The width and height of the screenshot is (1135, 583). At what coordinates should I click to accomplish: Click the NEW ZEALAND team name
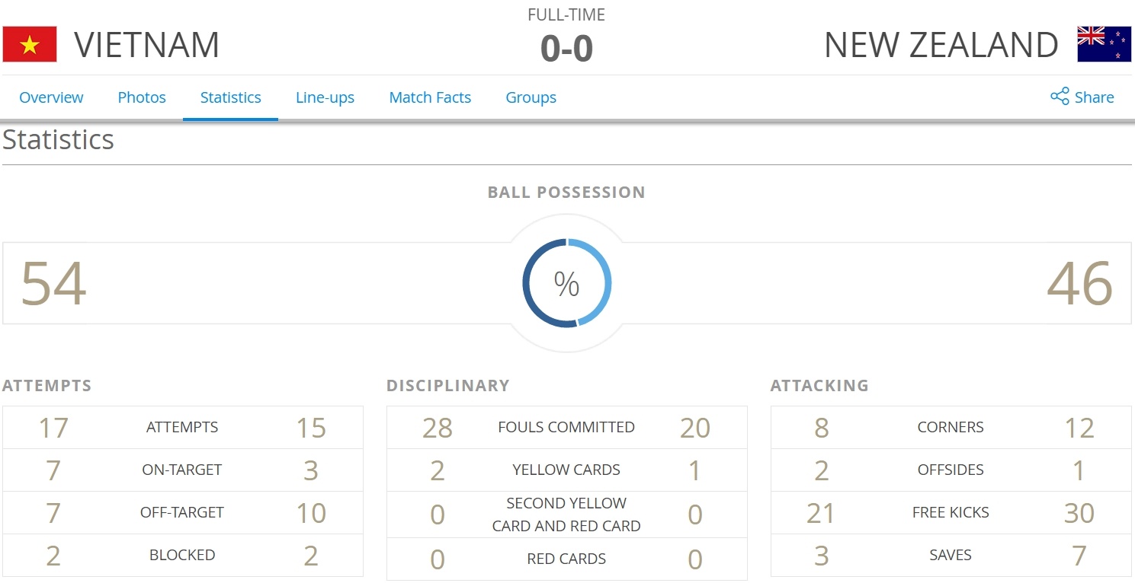[941, 45]
